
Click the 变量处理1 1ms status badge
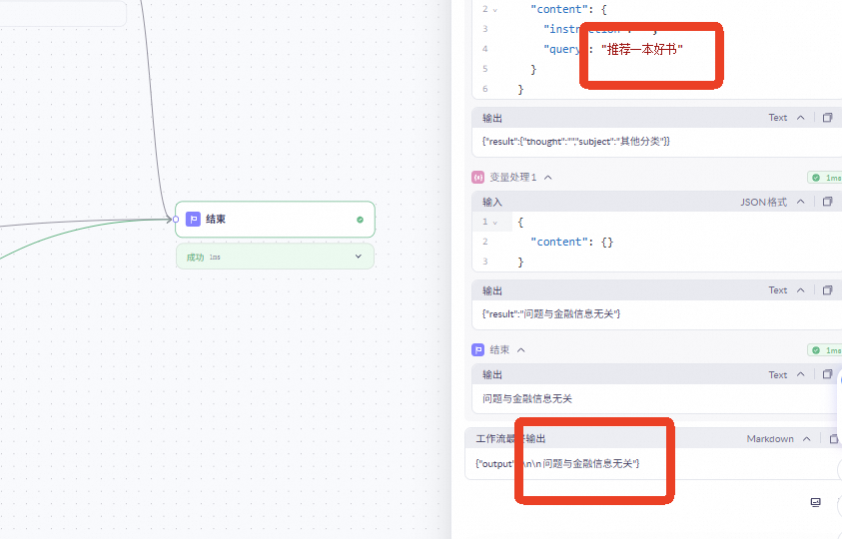point(825,177)
